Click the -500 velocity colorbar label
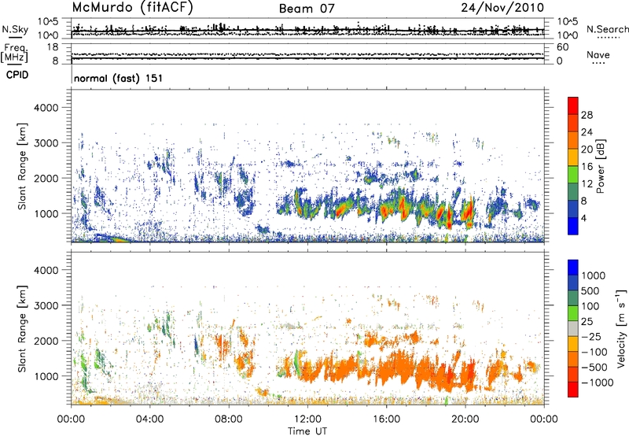Image resolution: width=629 pixels, height=436 pixels. [594, 367]
